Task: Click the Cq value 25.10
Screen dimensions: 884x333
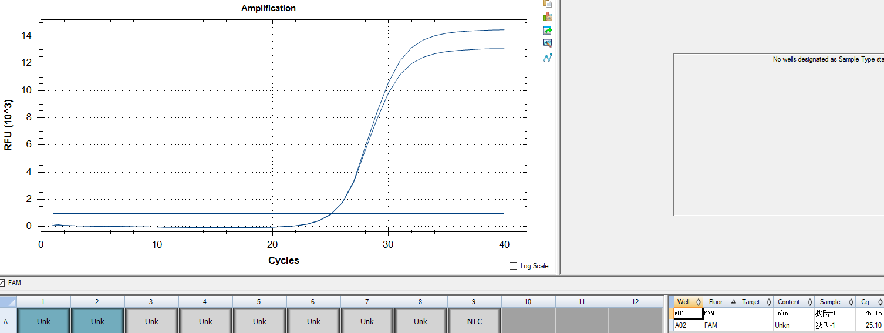Action: (869, 325)
